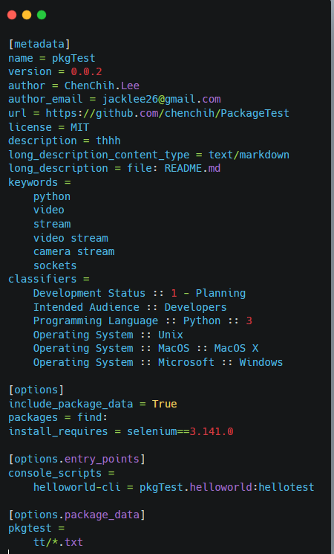
Task: Click the green maximize window dot
Action: coord(42,15)
